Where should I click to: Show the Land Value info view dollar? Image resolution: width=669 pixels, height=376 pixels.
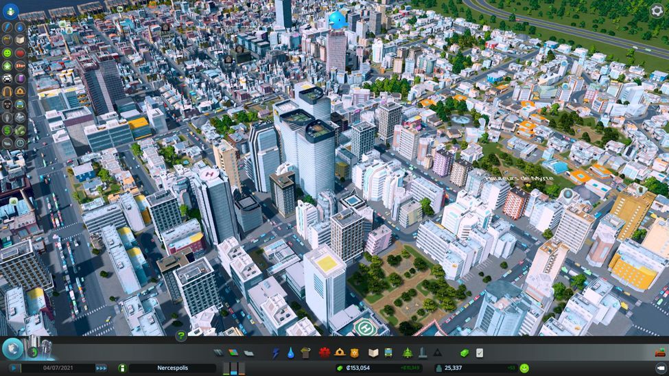point(8,130)
